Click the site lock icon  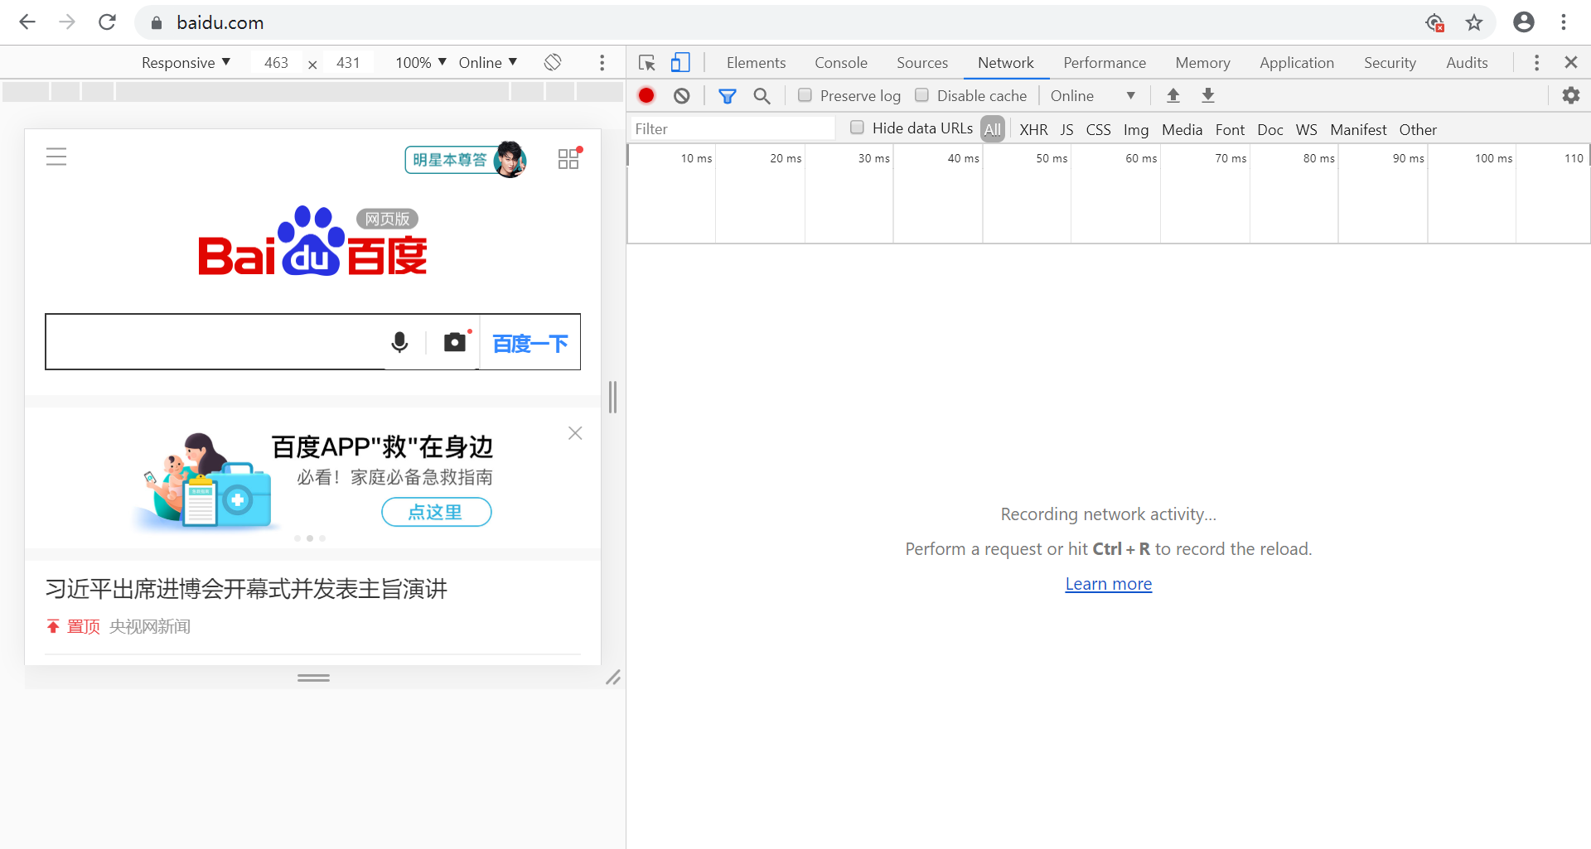[x=156, y=23]
